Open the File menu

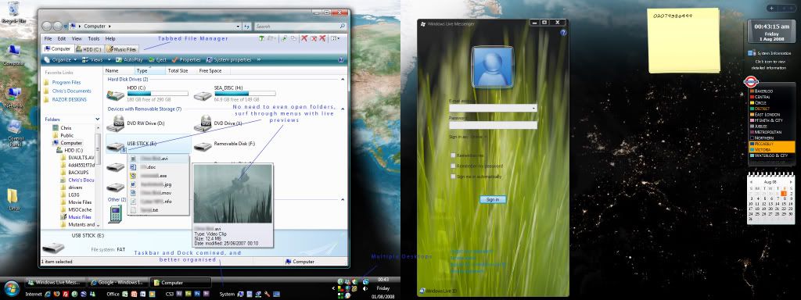[x=48, y=38]
